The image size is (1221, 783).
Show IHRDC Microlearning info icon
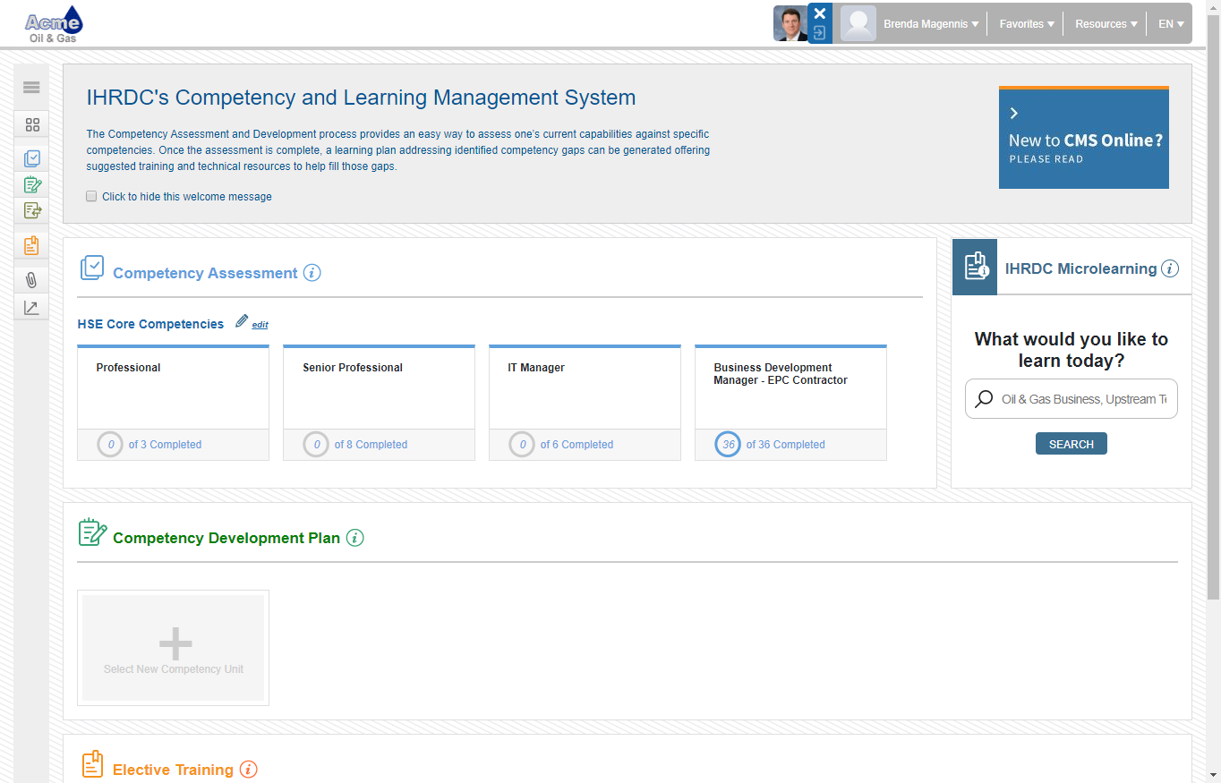tap(1170, 268)
